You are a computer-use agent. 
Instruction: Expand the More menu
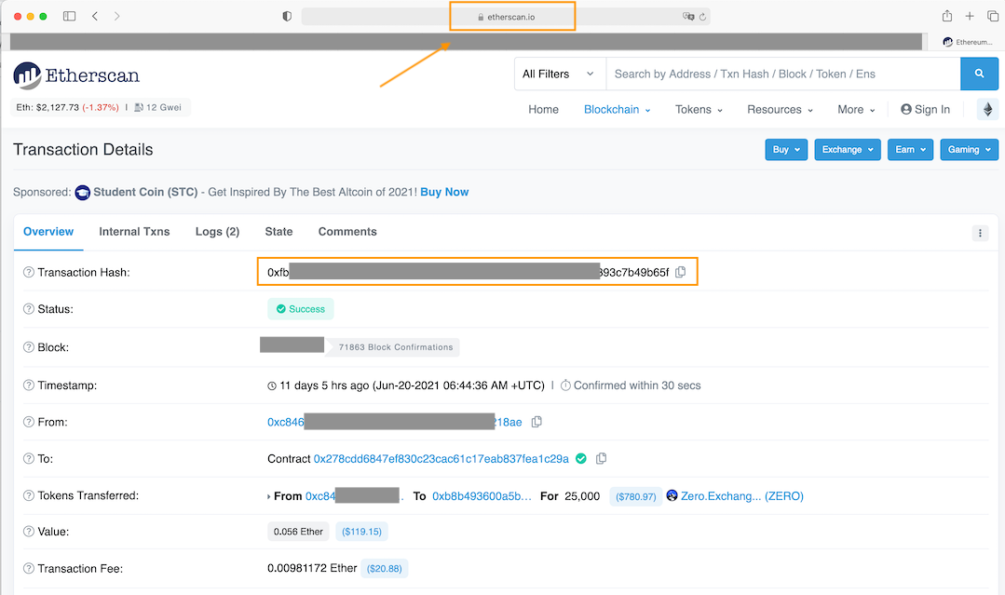[856, 110]
